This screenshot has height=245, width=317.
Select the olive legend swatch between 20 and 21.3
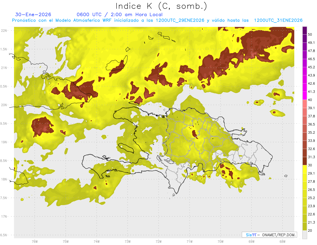305,226
